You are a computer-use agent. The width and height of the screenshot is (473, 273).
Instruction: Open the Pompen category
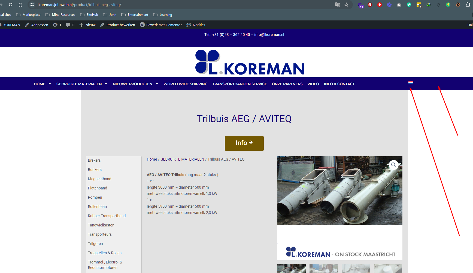tap(95, 197)
